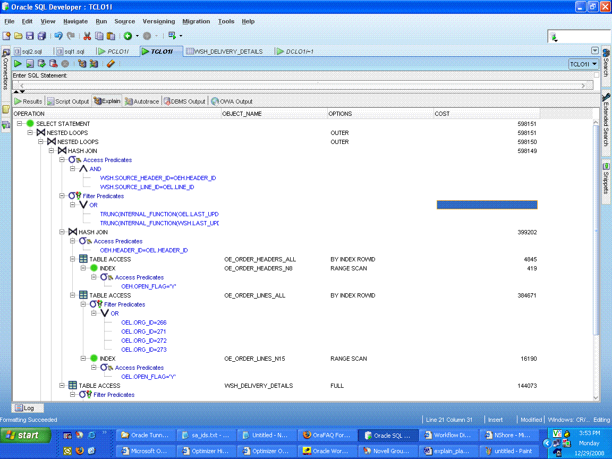The height and width of the screenshot is (459, 612).
Task: Click the Windows Start button
Action: click(x=25, y=435)
